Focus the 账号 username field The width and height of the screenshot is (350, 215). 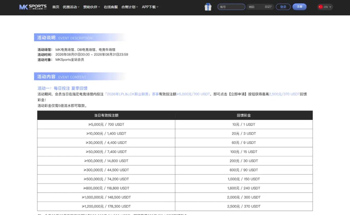point(231,7)
